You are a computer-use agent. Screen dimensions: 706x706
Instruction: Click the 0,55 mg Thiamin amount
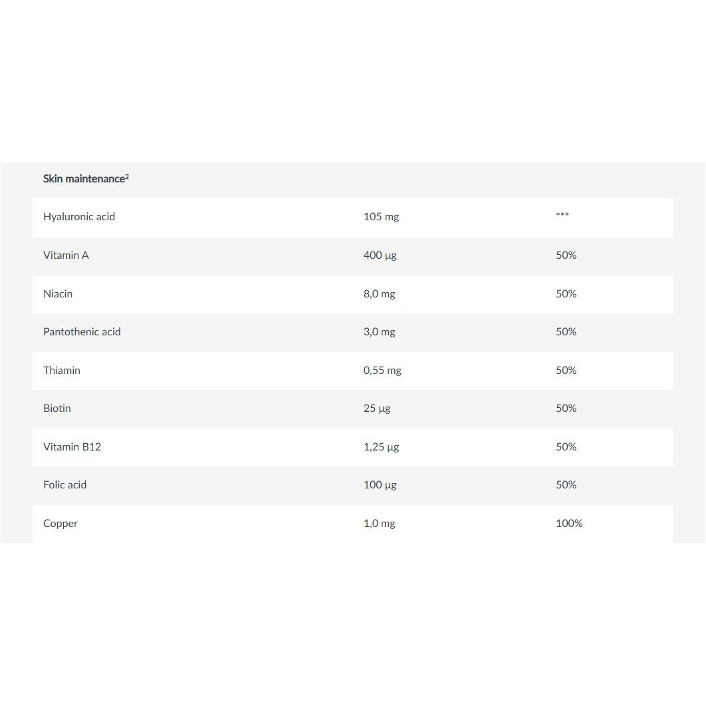pos(382,371)
